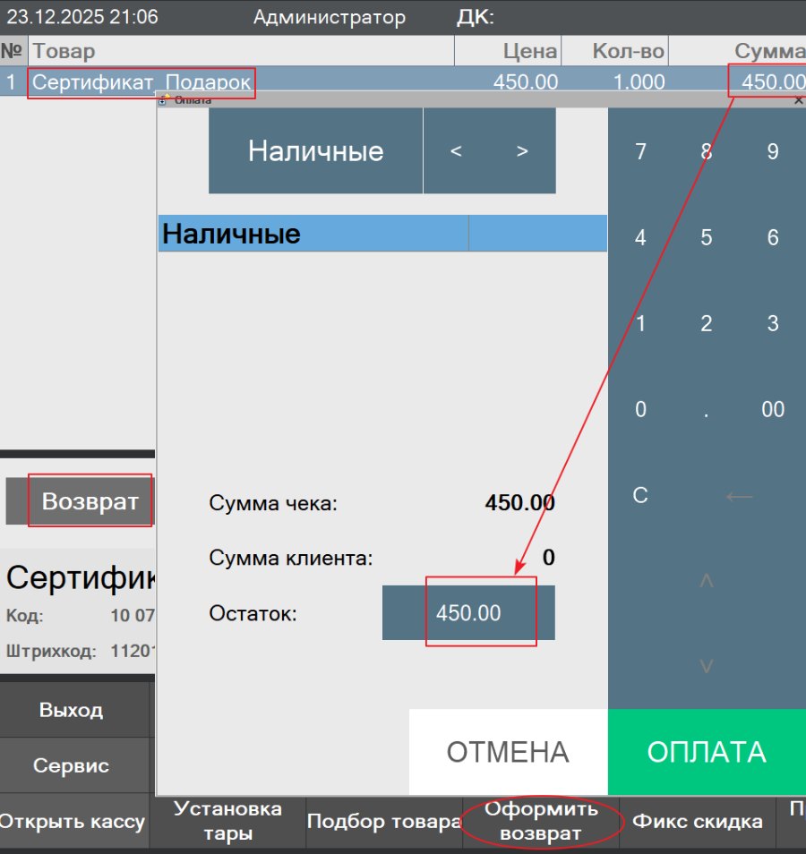Click Установка тары button
The width and height of the screenshot is (806, 854).
(227, 821)
